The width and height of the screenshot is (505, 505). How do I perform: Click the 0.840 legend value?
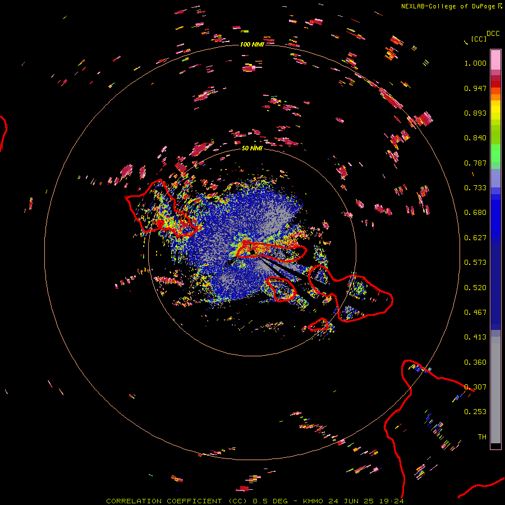[x=475, y=138]
